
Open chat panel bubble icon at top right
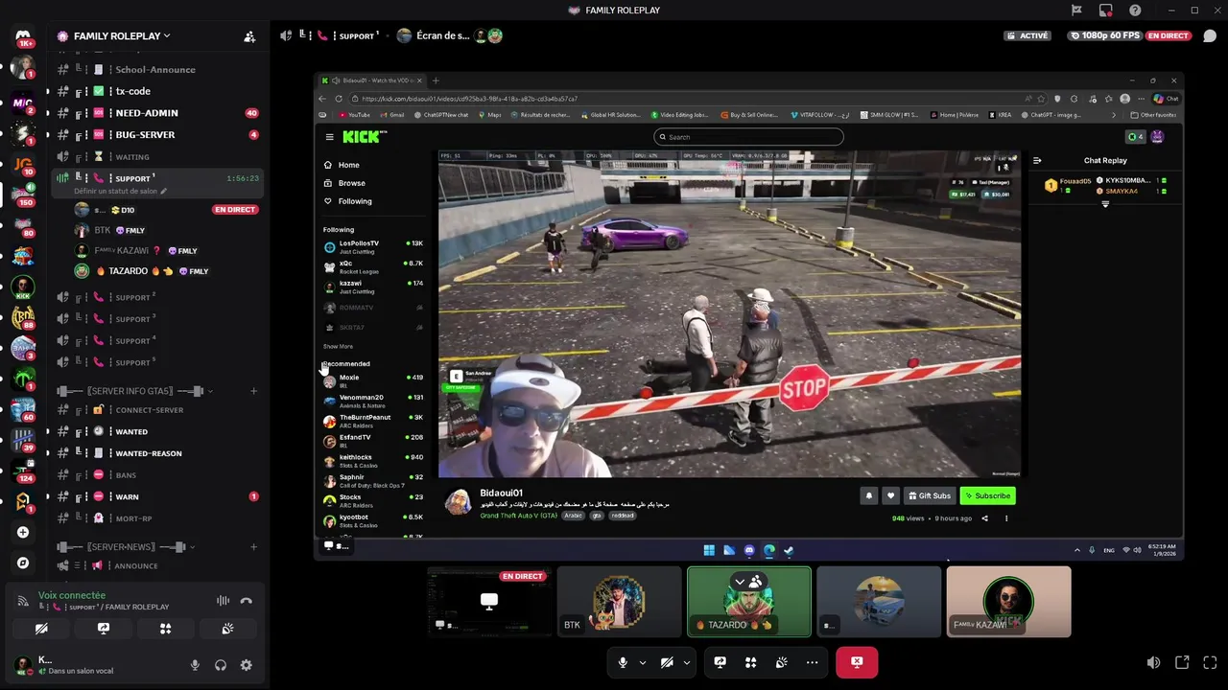click(1209, 36)
